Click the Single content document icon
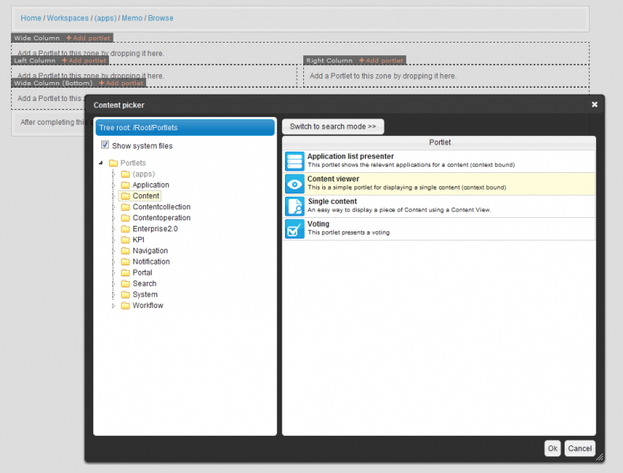Viewport: 623px width, 473px height. pos(295,207)
